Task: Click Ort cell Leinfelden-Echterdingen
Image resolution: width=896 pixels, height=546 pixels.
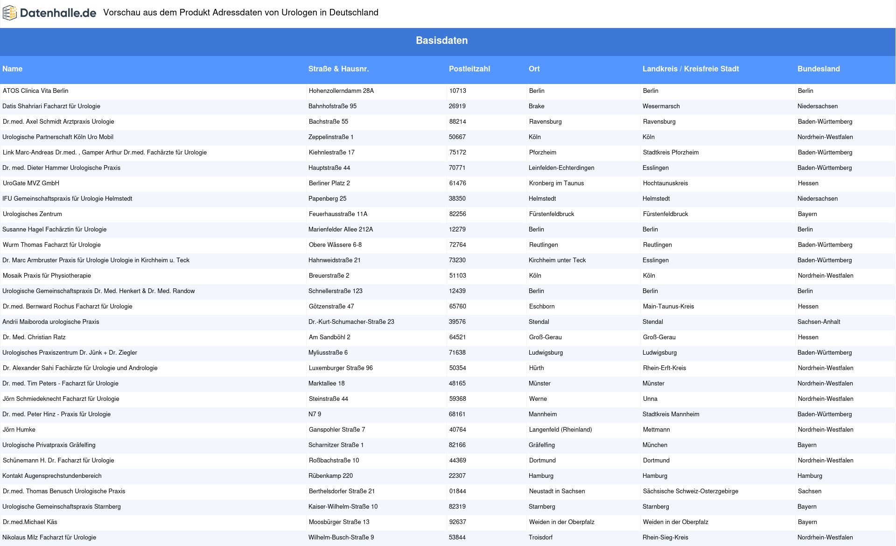Action: (561, 168)
